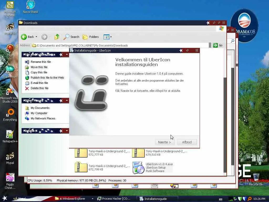Image resolution: width=269 pixels, height=202 pixels.
Task: Click the orange magnifier tray icon
Action: [x=250, y=199]
